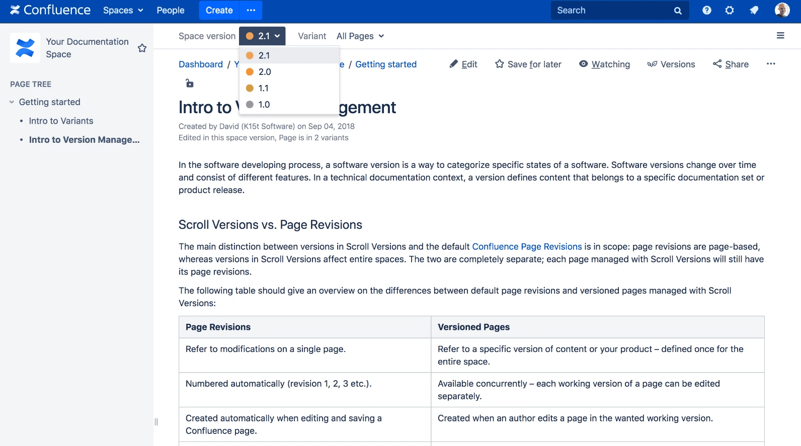The width and height of the screenshot is (801, 446).
Task: Open the hamburger menu at right
Action: (x=780, y=35)
